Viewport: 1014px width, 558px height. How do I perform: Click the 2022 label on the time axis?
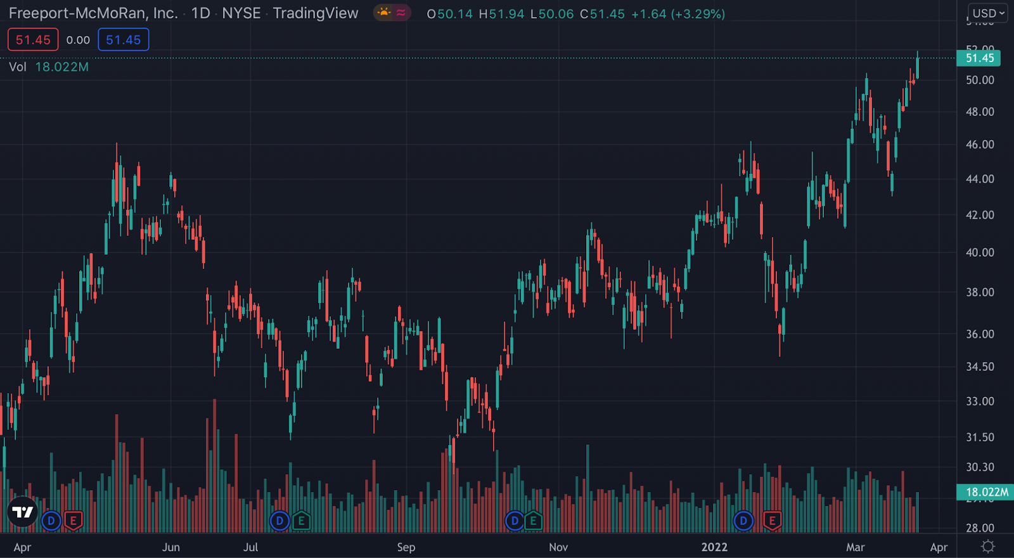pyautogui.click(x=714, y=547)
